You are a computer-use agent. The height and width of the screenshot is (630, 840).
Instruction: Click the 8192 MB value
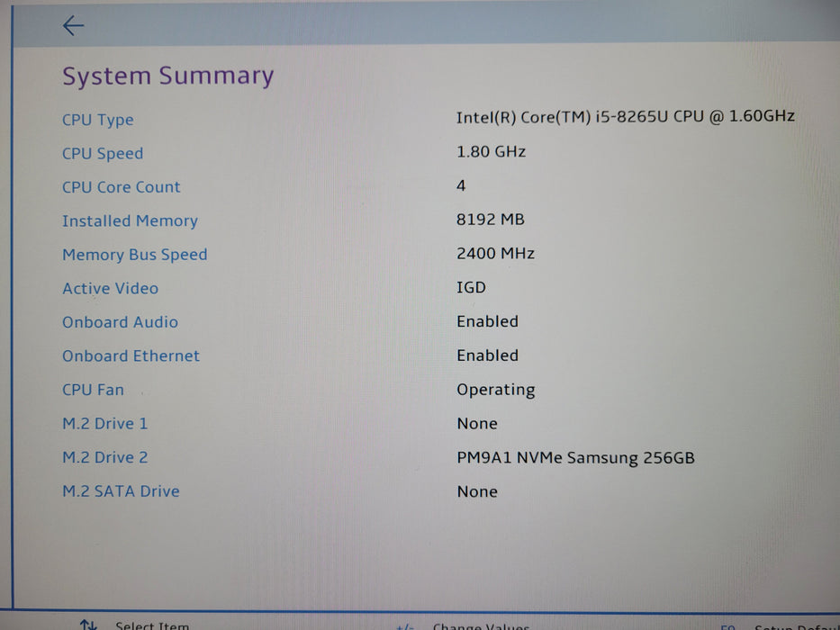[490, 219]
